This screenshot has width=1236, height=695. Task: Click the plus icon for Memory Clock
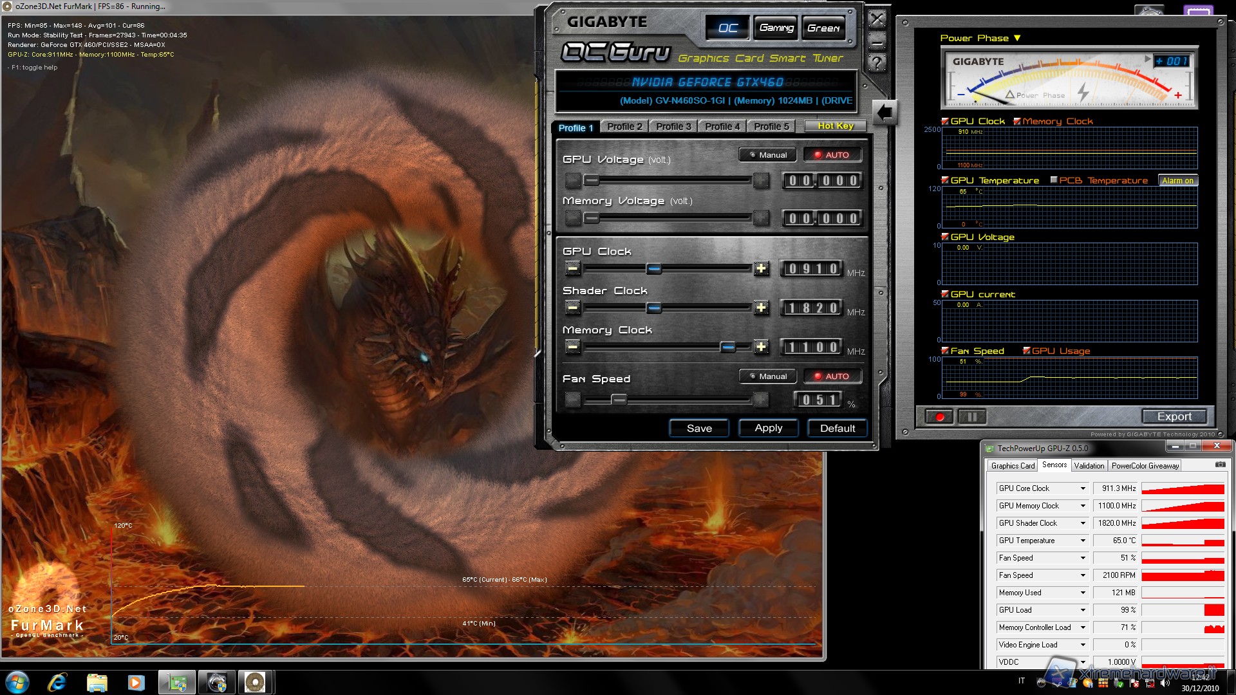(761, 347)
